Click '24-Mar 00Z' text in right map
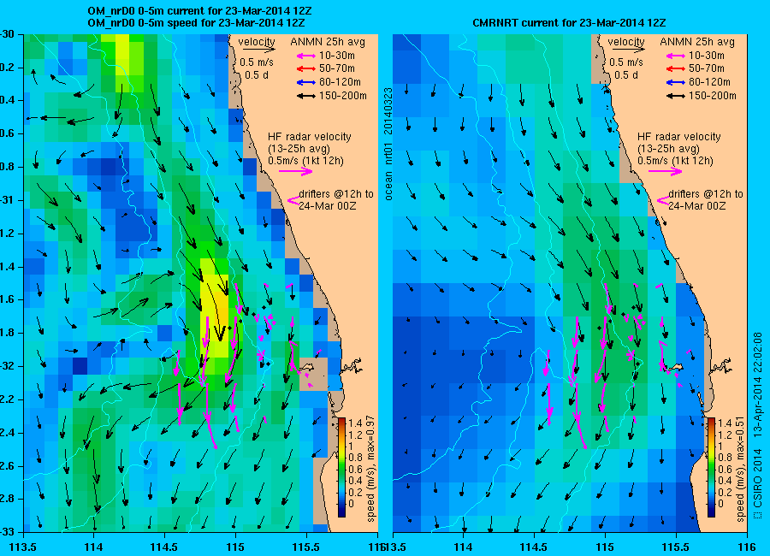This screenshot has width=770, height=556. (697, 206)
